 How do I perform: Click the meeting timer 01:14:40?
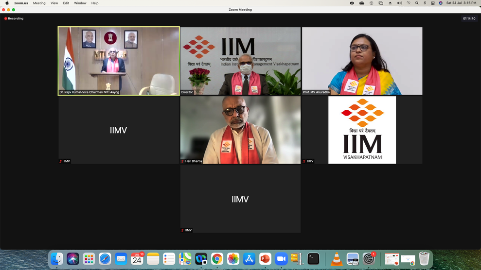[469, 18]
